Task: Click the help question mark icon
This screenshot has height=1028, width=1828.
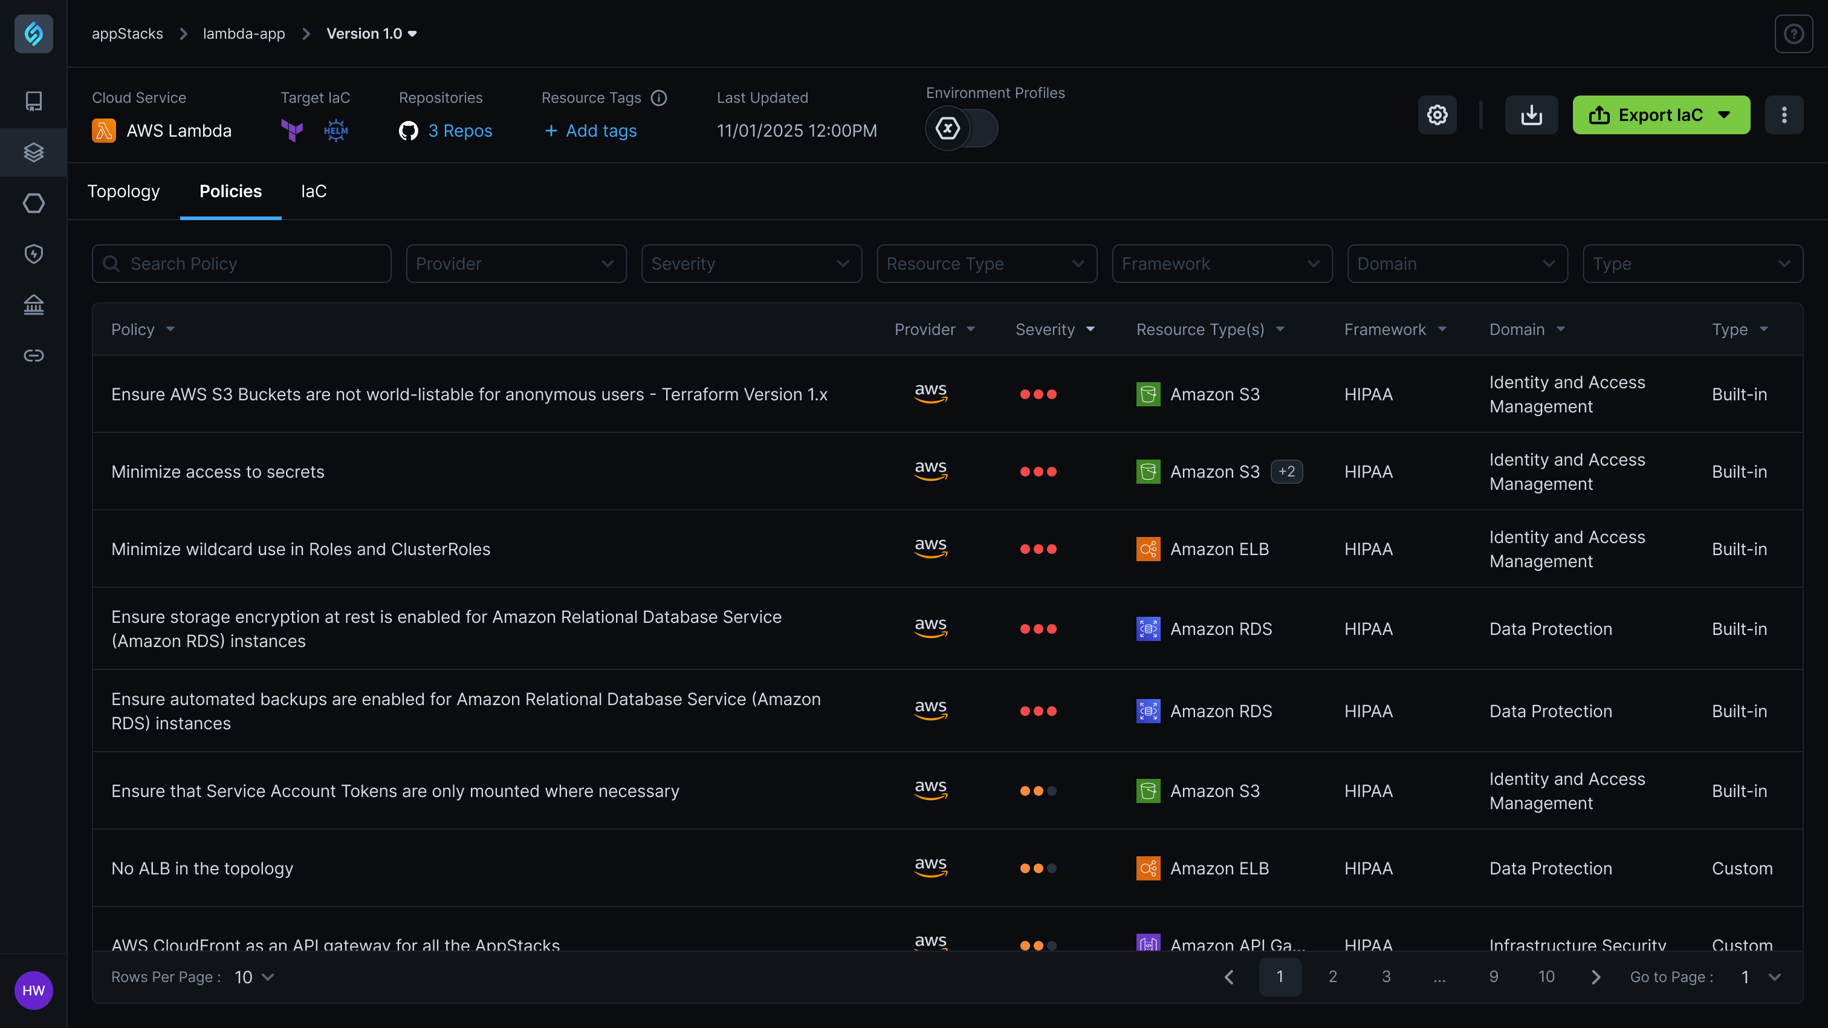Action: click(1793, 33)
